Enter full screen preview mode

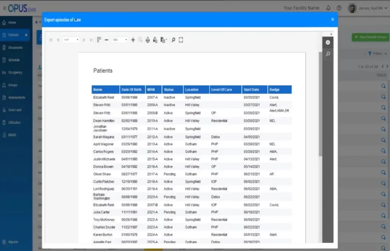click(181, 40)
